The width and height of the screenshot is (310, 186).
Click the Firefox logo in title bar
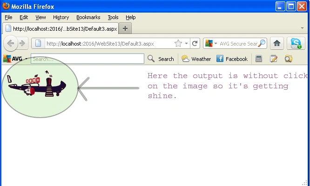pyautogui.click(x=6, y=6)
